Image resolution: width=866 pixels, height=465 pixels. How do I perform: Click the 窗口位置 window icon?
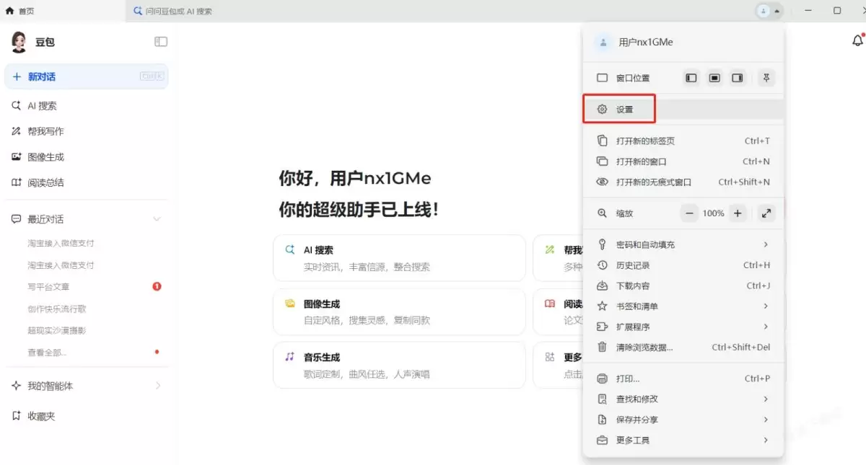click(x=602, y=78)
